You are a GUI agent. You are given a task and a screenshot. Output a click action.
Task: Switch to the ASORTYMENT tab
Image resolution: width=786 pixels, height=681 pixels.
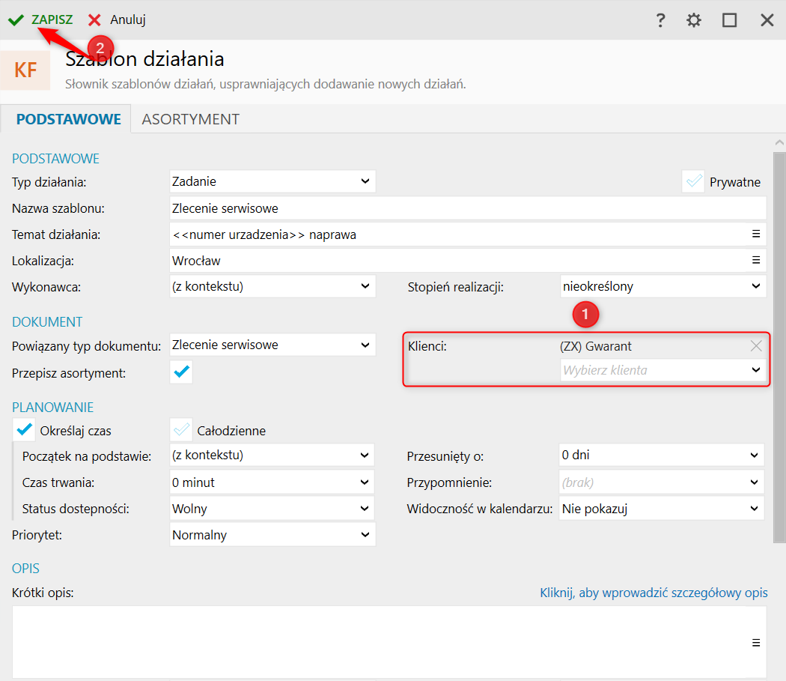point(190,119)
